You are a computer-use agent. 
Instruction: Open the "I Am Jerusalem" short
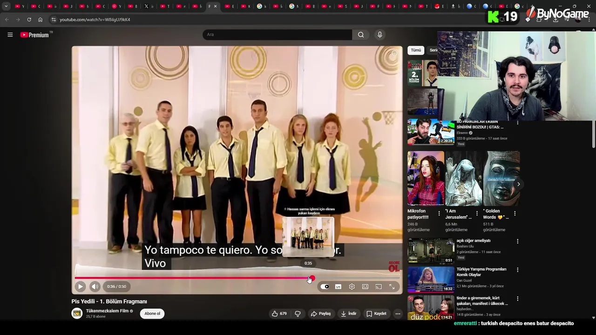coord(463,178)
